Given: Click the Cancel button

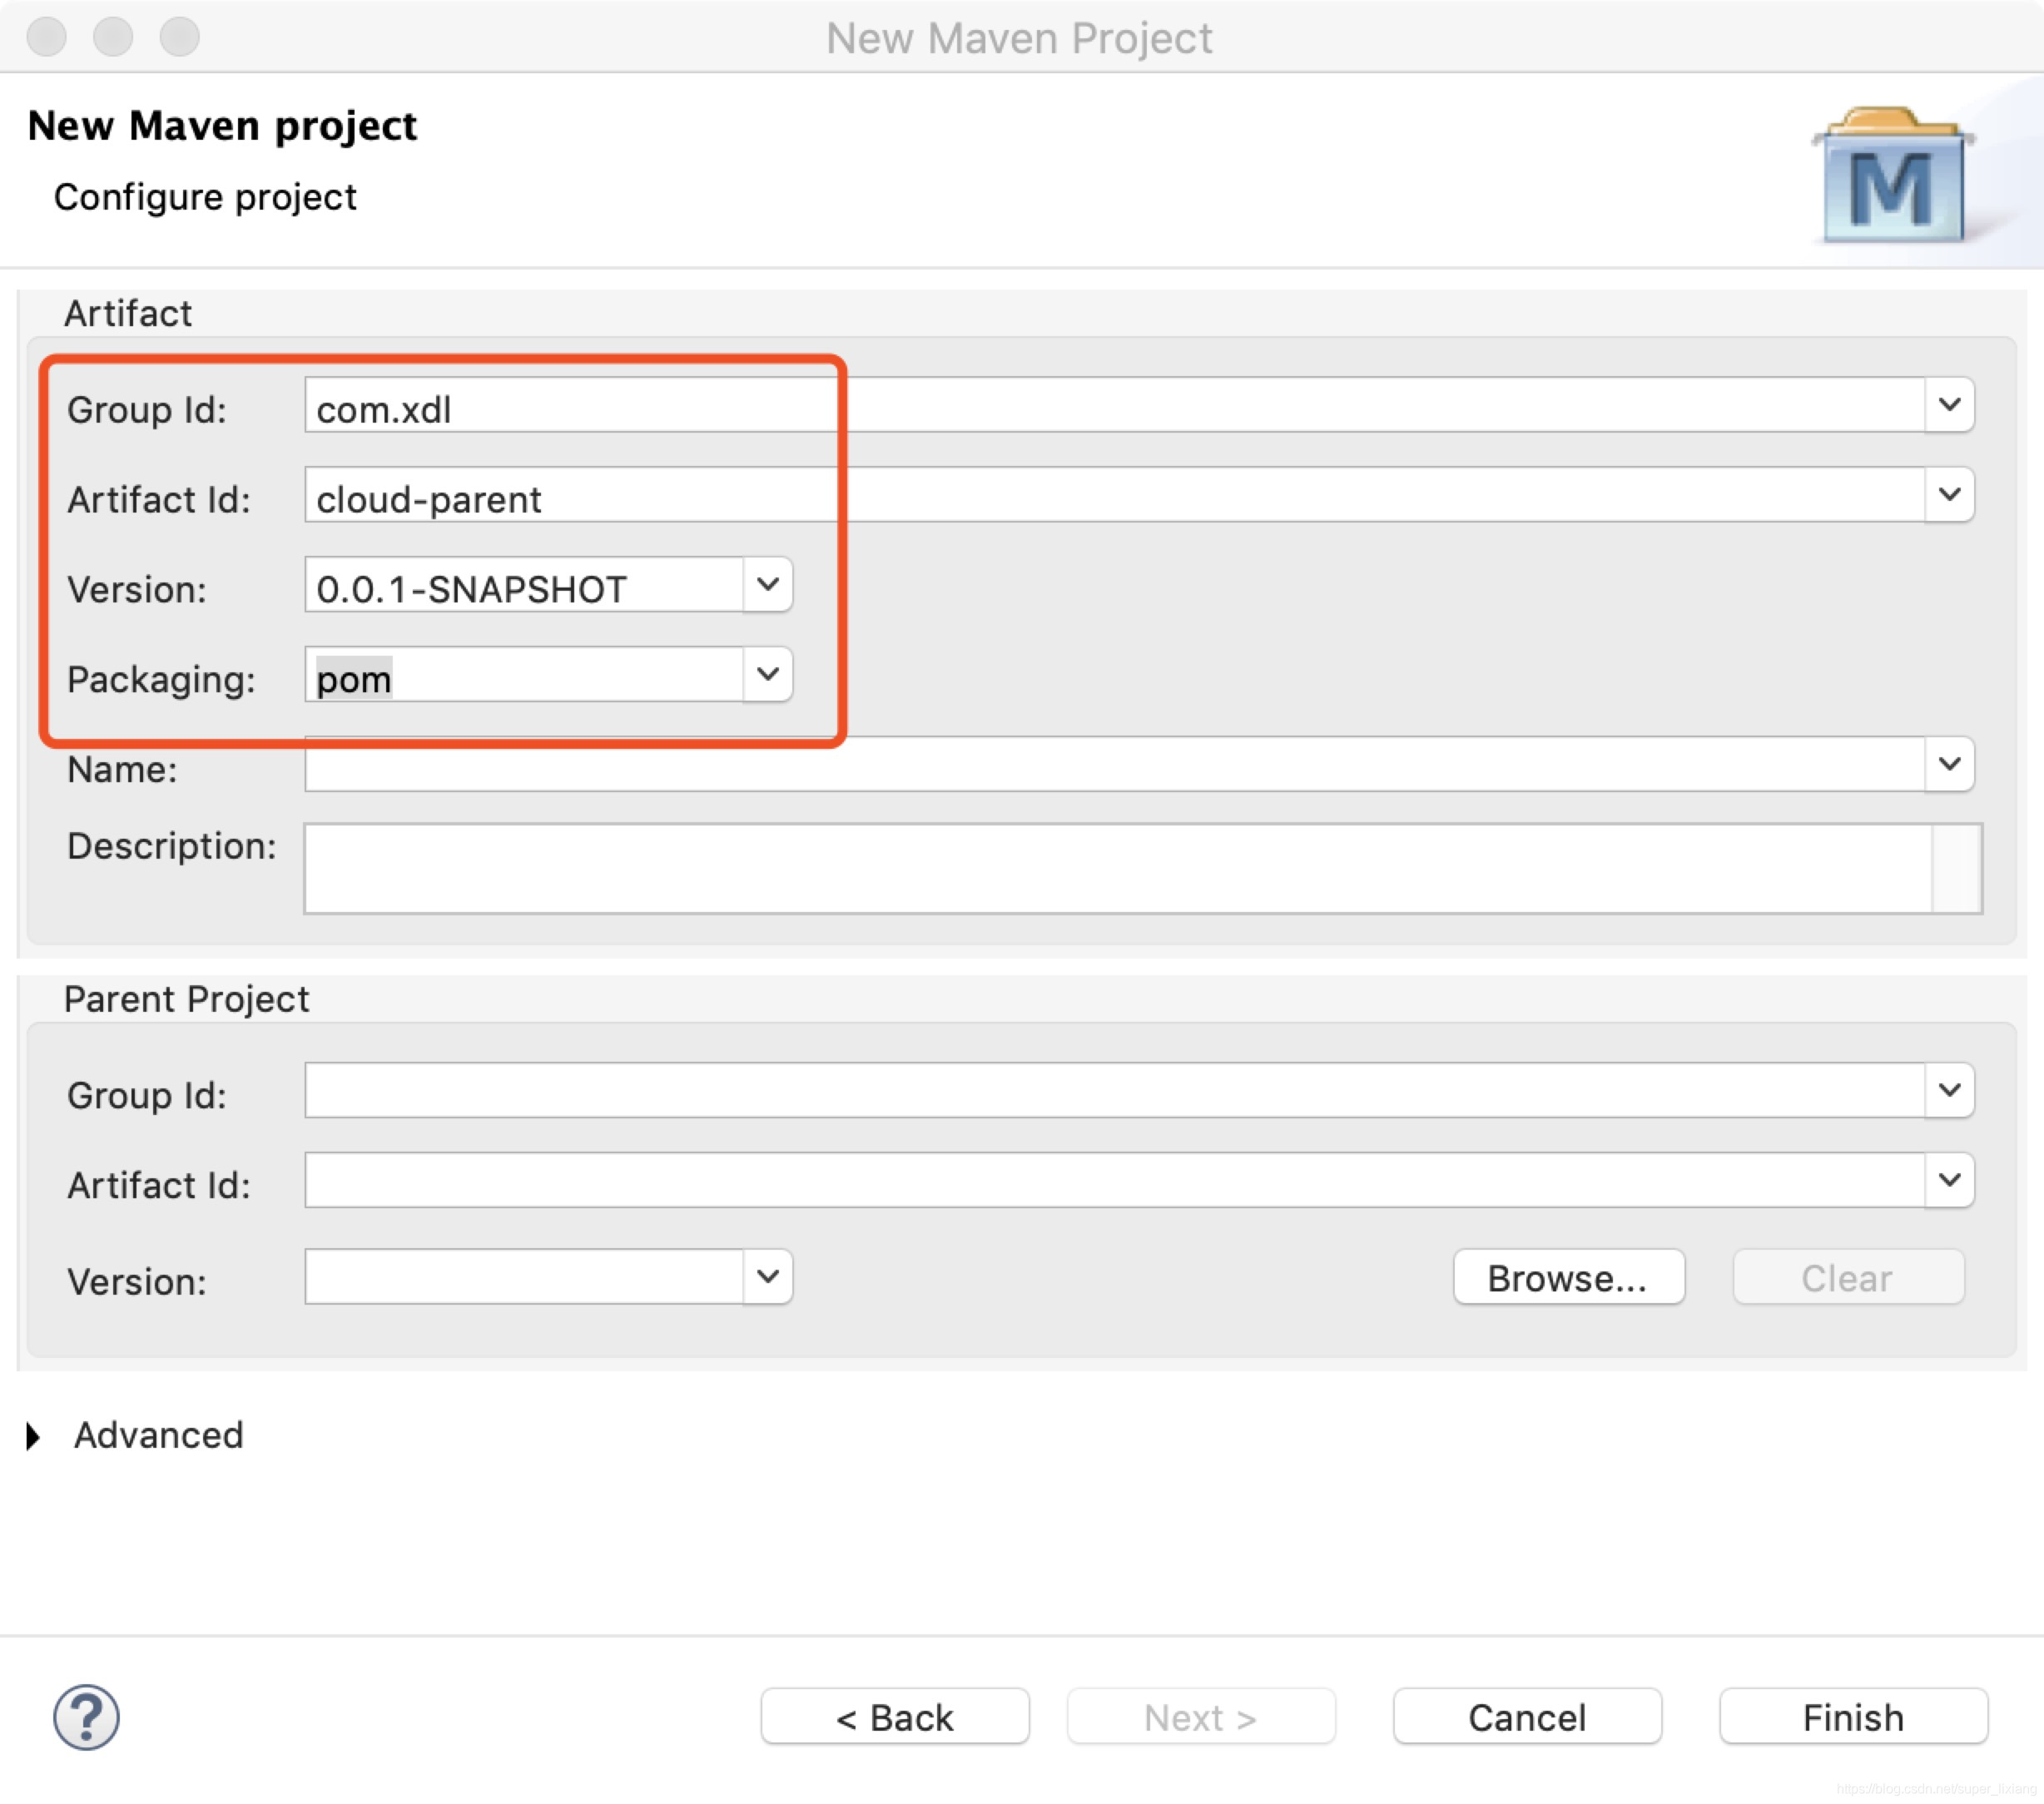Looking at the screenshot, I should [1526, 1717].
